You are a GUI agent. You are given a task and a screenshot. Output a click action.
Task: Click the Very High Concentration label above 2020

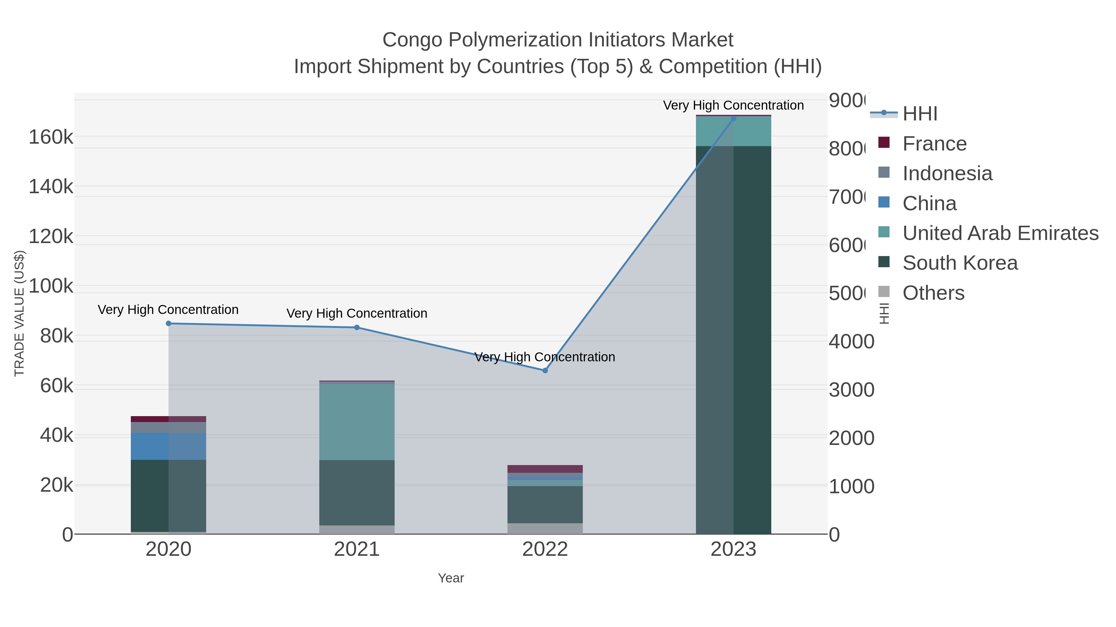[168, 310]
